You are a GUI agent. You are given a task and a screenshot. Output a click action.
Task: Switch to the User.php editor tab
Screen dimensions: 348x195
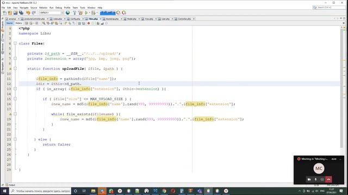165,19
